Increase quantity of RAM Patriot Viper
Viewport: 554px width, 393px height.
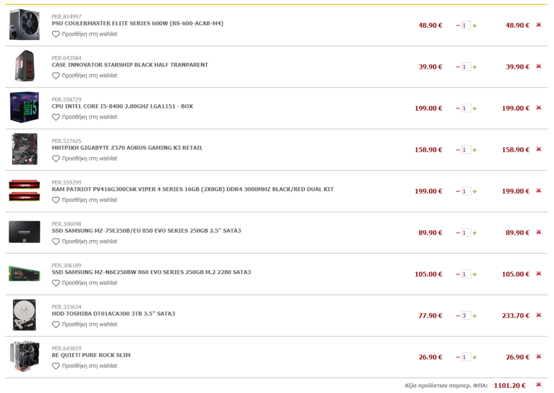474,191
